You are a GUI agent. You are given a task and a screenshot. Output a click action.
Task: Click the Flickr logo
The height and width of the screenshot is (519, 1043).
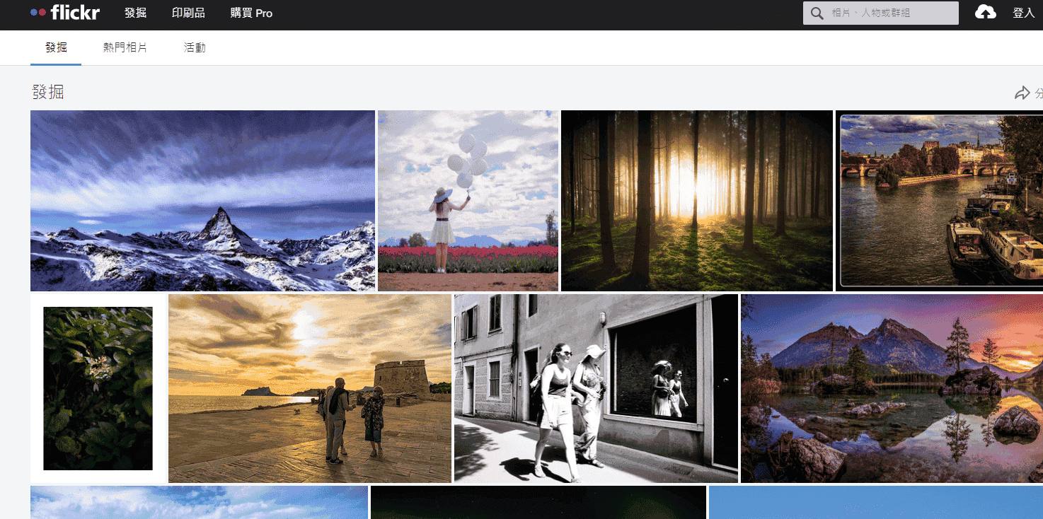click(65, 13)
